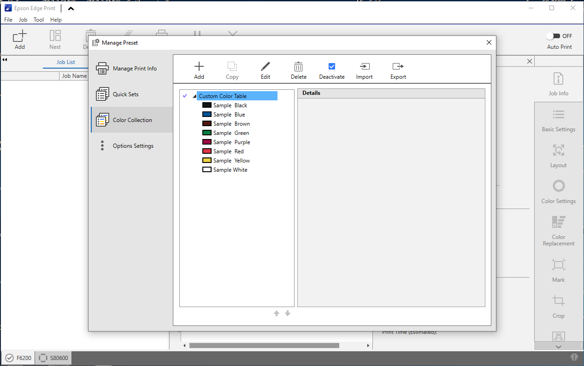Open Manage Print Info section
Image resolution: width=584 pixels, height=366 pixels.
132,69
